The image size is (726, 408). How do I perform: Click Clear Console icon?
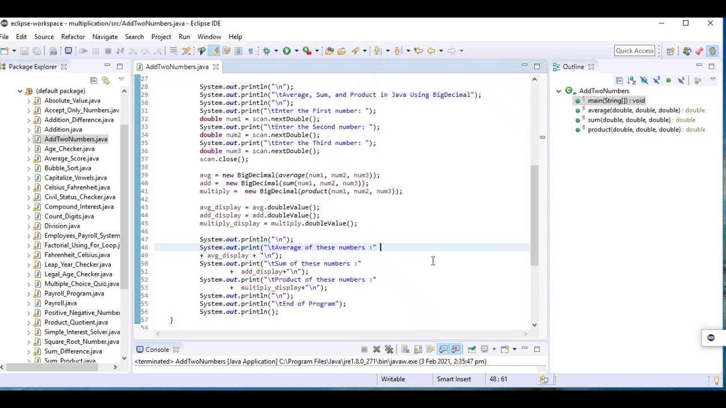(405, 349)
